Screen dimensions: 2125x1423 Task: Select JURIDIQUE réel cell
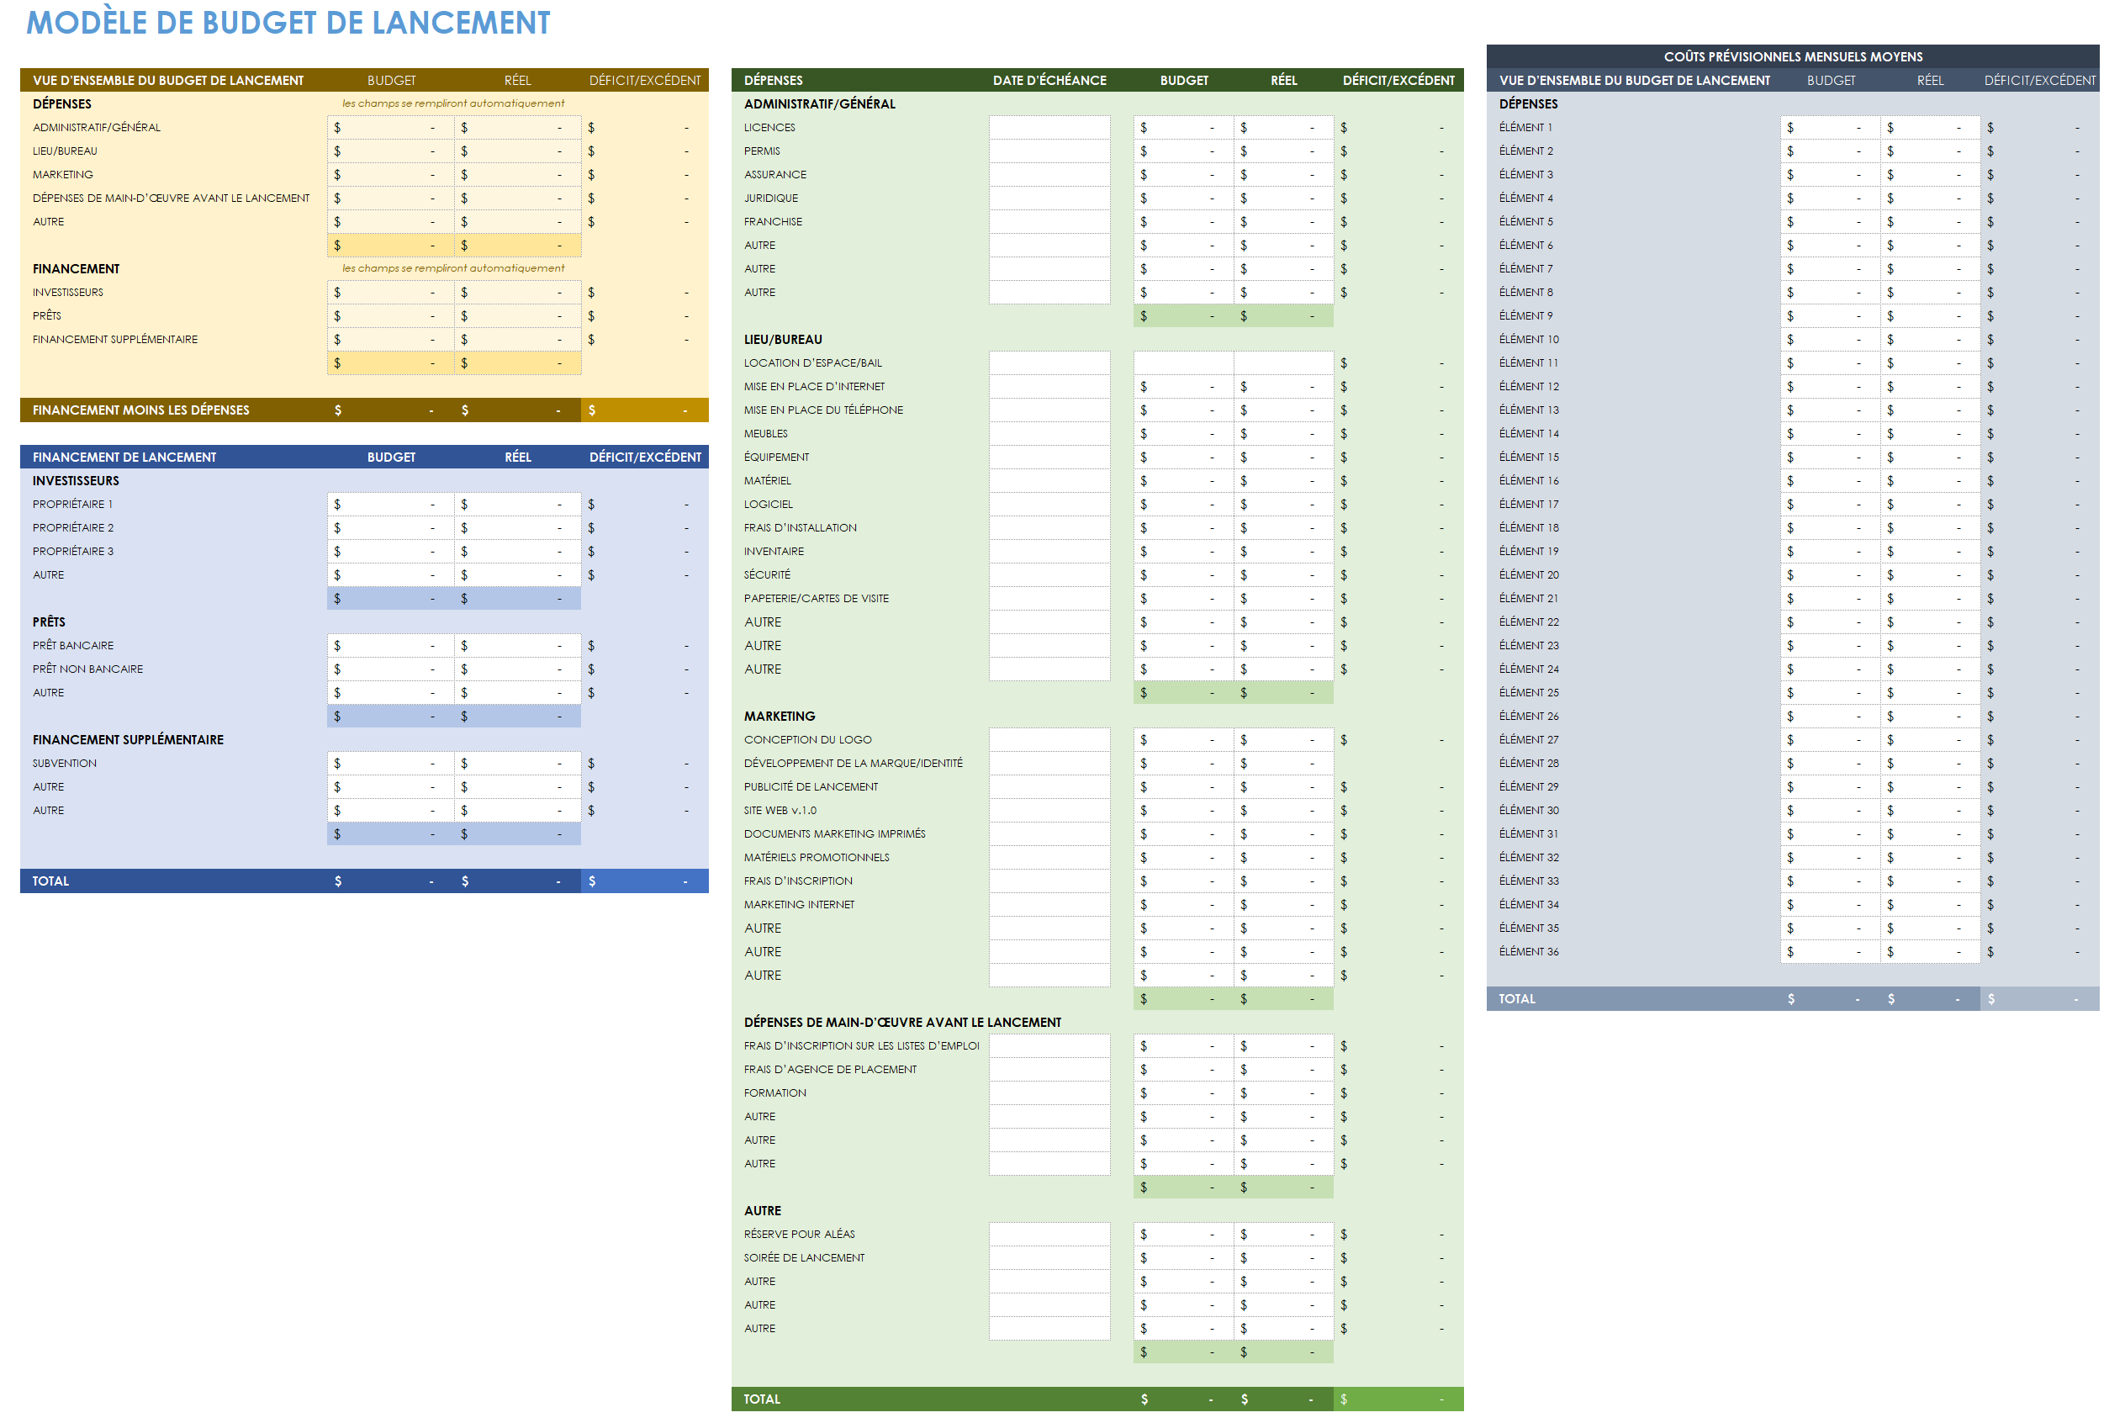(x=1284, y=198)
